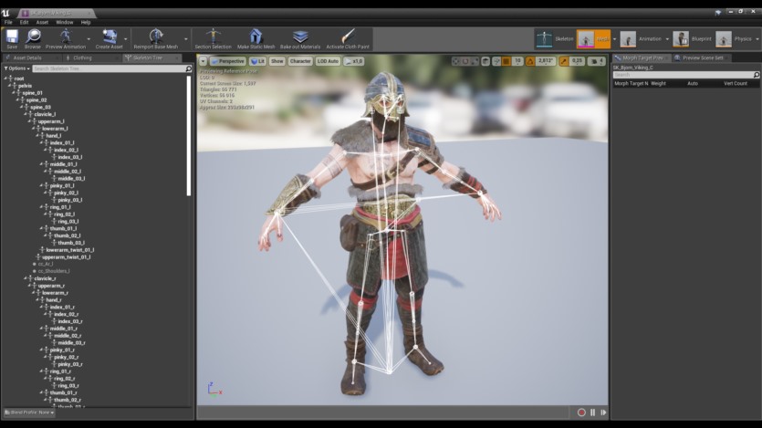
Task: Click the LOD Auto button
Action: point(328,61)
